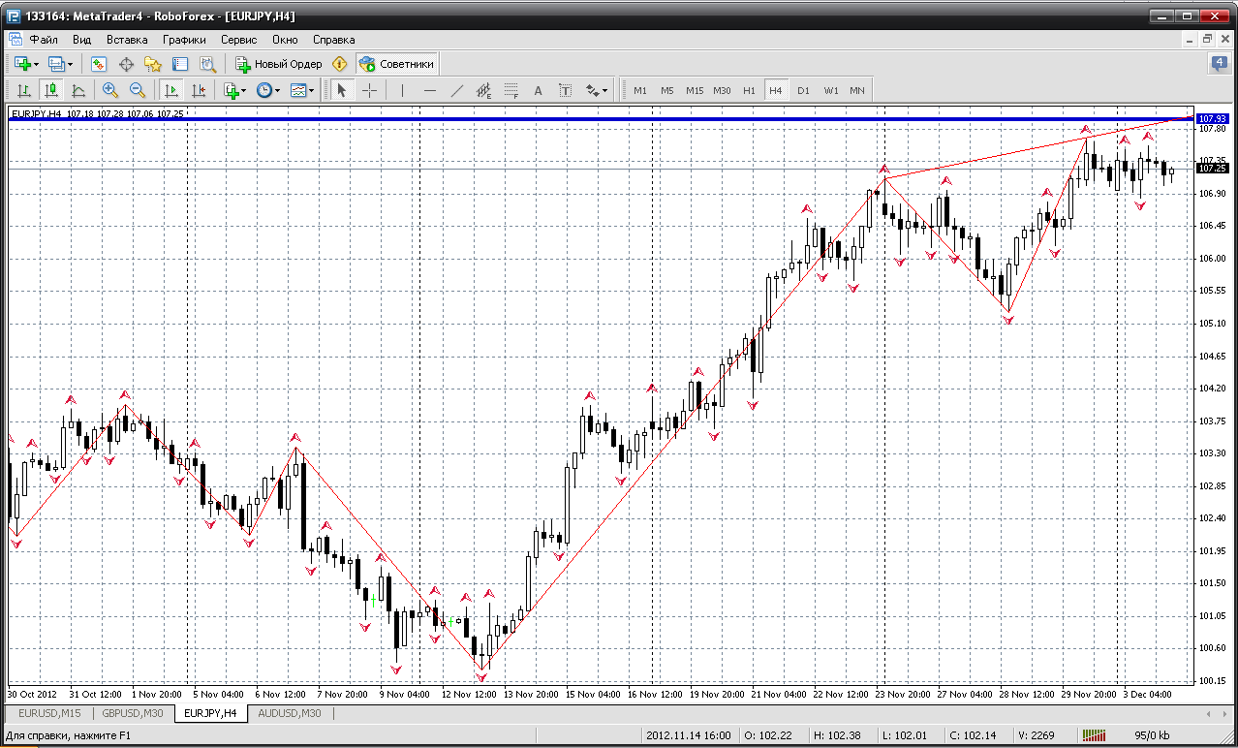Open the Справка menu
Image resolution: width=1238 pixels, height=748 pixels.
tap(333, 40)
